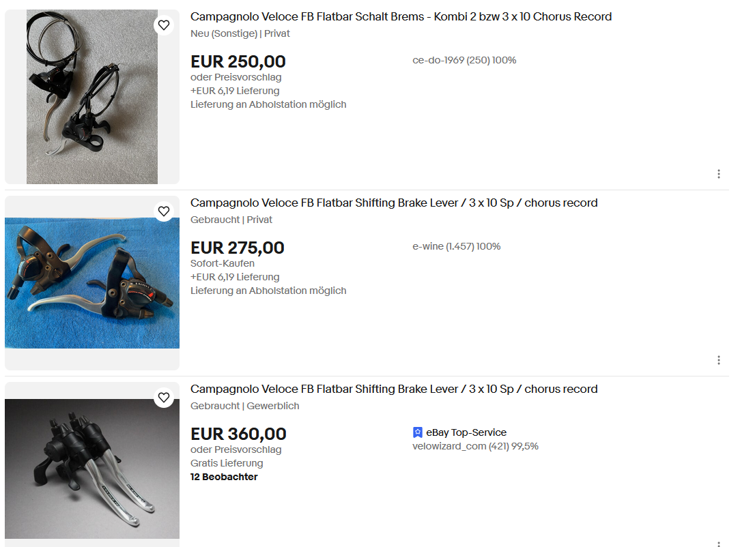Click the EUR 360,00 price
Viewport: 753px width, 547px height.
click(238, 434)
